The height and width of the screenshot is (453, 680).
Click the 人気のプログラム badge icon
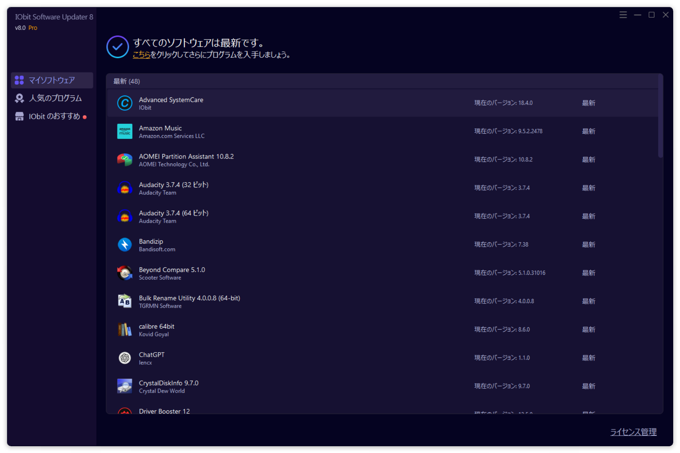click(x=19, y=98)
